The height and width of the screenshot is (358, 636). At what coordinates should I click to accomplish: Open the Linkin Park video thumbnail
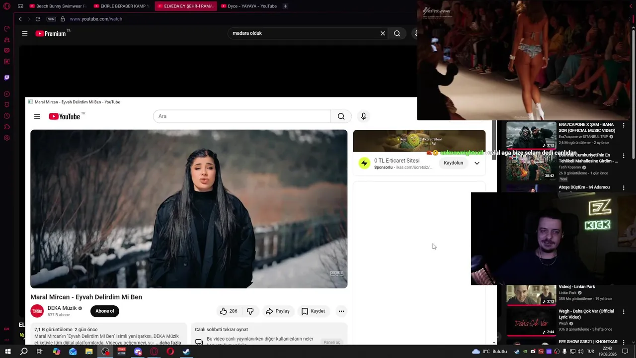tap(531, 294)
